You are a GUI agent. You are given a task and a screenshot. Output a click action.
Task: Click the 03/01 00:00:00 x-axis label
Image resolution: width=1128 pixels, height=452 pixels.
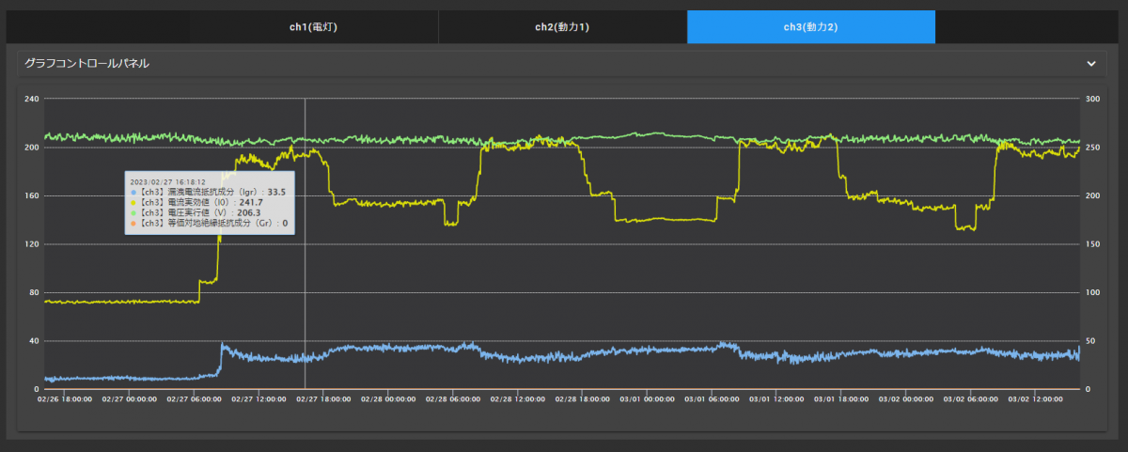click(647, 398)
